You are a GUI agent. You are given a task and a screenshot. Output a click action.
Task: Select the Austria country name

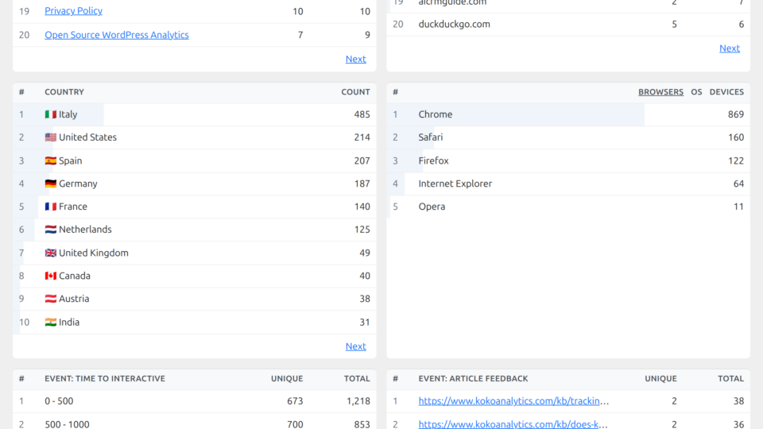(74, 299)
